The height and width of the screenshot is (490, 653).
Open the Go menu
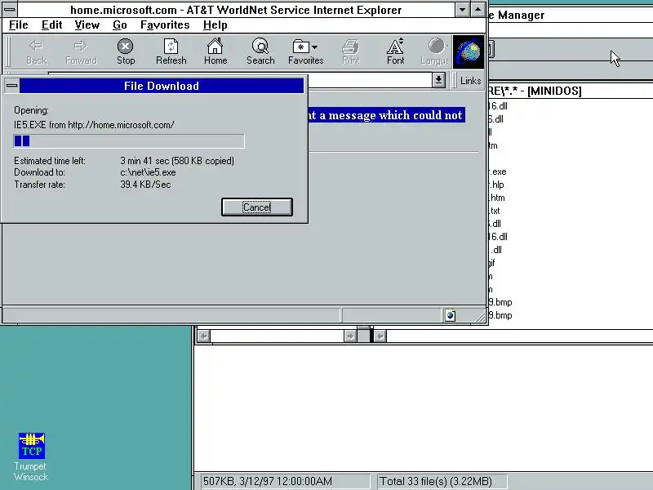119,25
